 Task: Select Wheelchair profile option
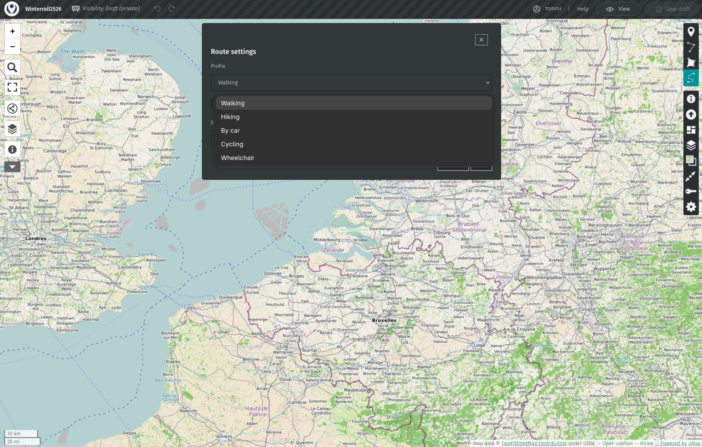coord(237,158)
